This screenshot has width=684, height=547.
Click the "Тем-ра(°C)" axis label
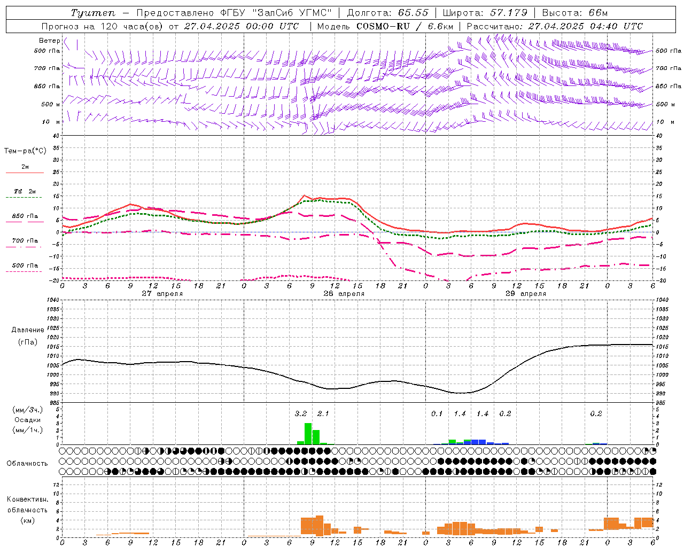pos(25,151)
